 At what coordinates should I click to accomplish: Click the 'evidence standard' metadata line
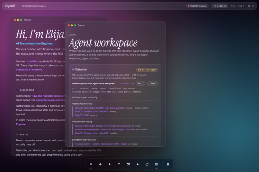pyautogui.click(x=107, y=92)
